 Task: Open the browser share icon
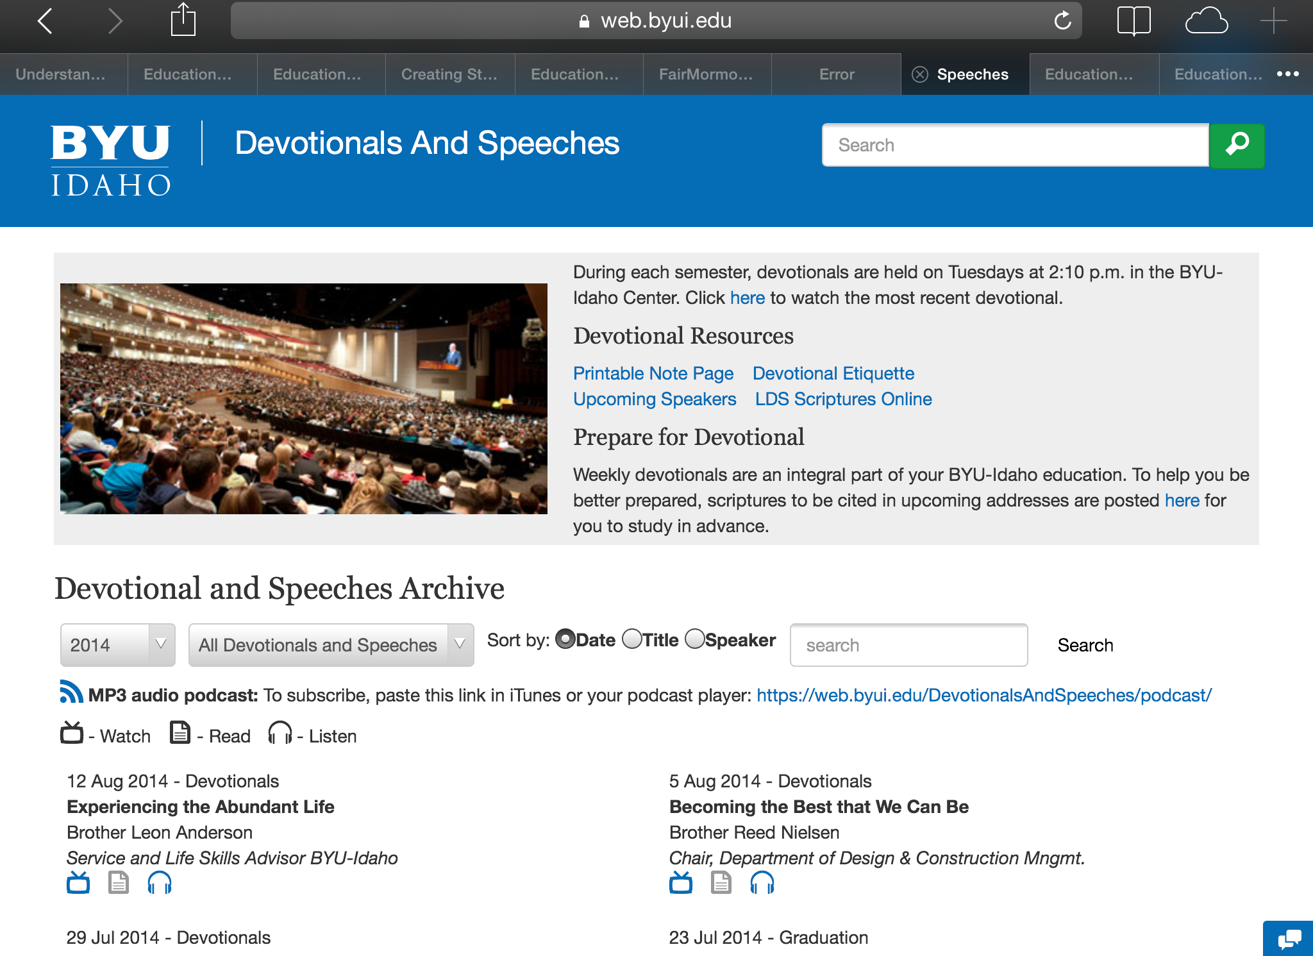point(183,20)
